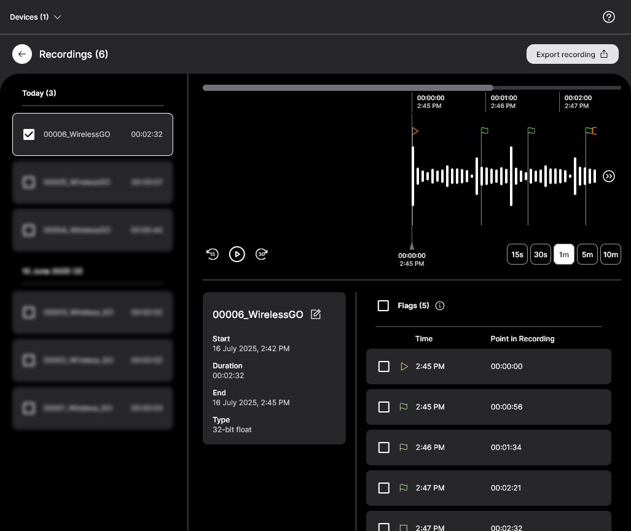Select the flag row at 00:02:21

pyautogui.click(x=488, y=488)
